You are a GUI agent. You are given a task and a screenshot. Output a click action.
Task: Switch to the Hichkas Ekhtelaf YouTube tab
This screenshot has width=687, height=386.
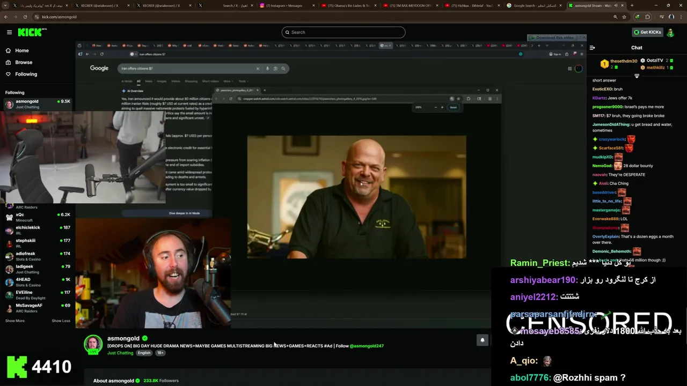(x=472, y=5)
